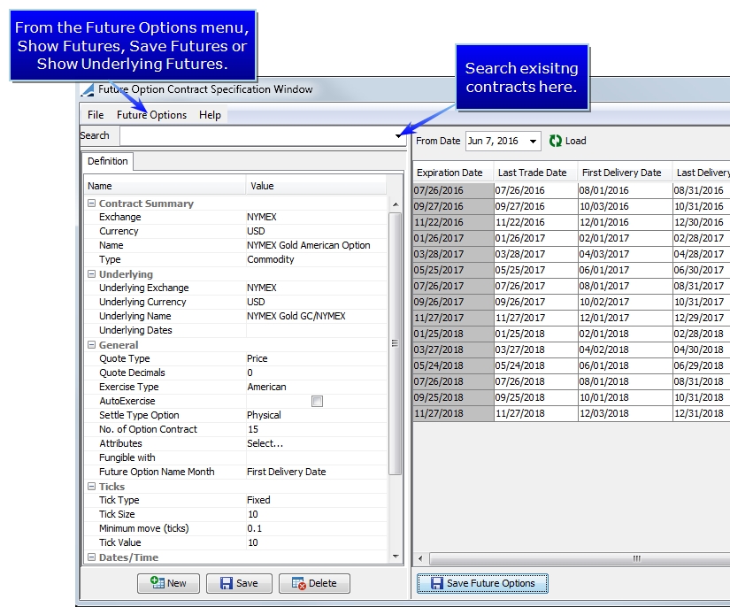Click the Quote Decimals value 0
The height and width of the screenshot is (607, 730).
pyautogui.click(x=250, y=373)
